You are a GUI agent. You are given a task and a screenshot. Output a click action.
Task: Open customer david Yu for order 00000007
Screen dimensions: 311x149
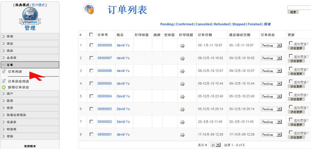pos(123,58)
